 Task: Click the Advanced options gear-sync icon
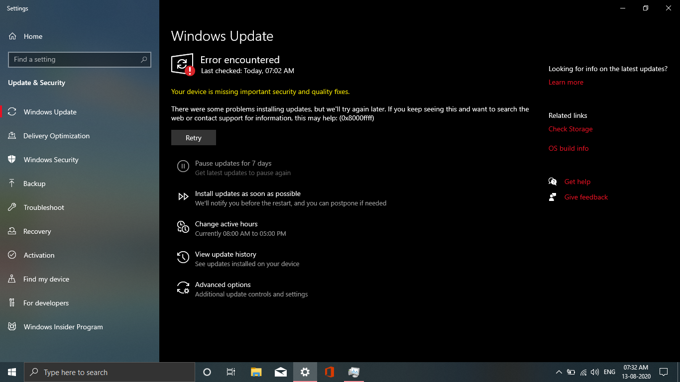point(183,287)
